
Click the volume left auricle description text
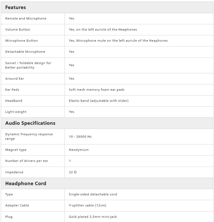click(103, 30)
